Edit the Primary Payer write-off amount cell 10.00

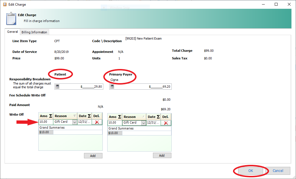click(115, 123)
